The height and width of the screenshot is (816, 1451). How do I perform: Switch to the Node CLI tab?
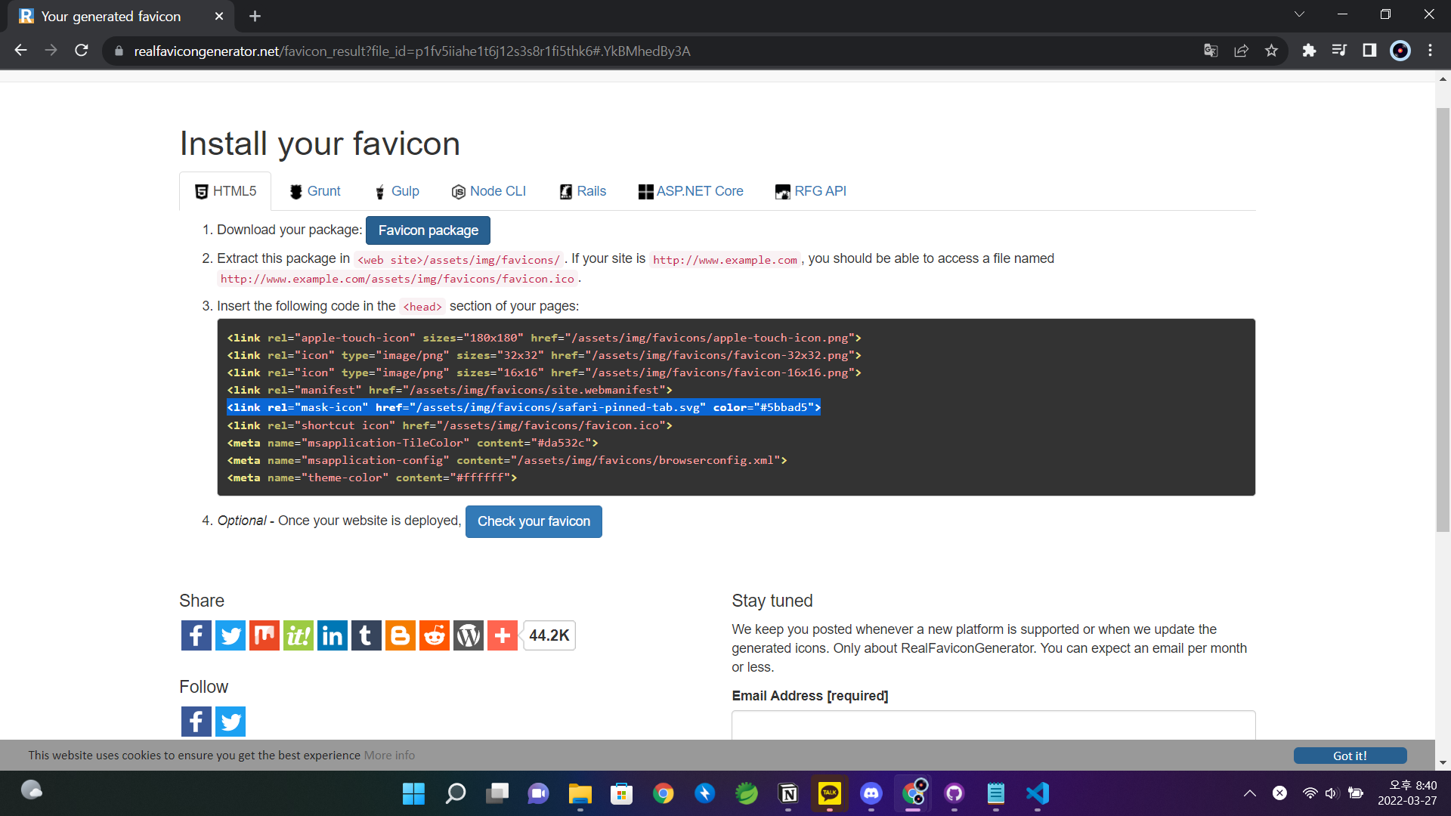[x=488, y=191]
